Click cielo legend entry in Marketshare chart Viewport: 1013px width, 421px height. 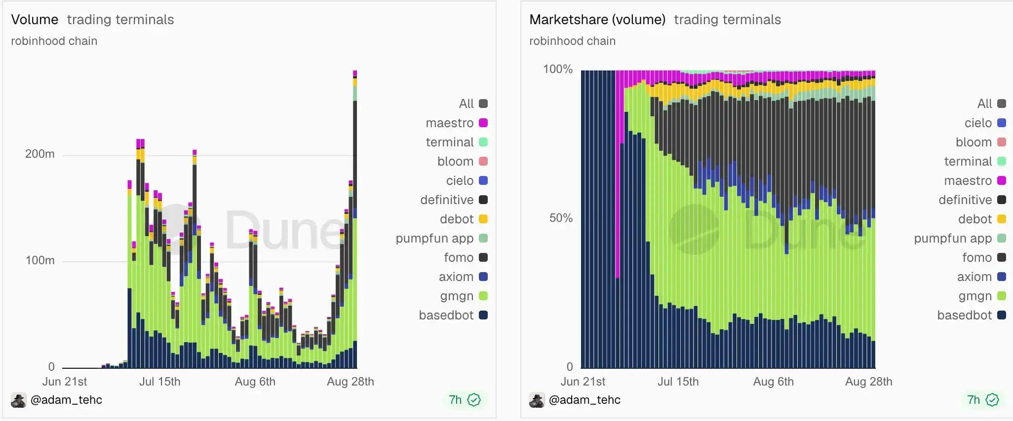click(985, 123)
